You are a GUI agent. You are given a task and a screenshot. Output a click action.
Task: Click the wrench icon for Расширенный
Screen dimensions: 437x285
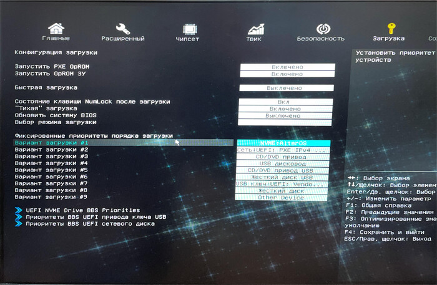click(x=123, y=29)
